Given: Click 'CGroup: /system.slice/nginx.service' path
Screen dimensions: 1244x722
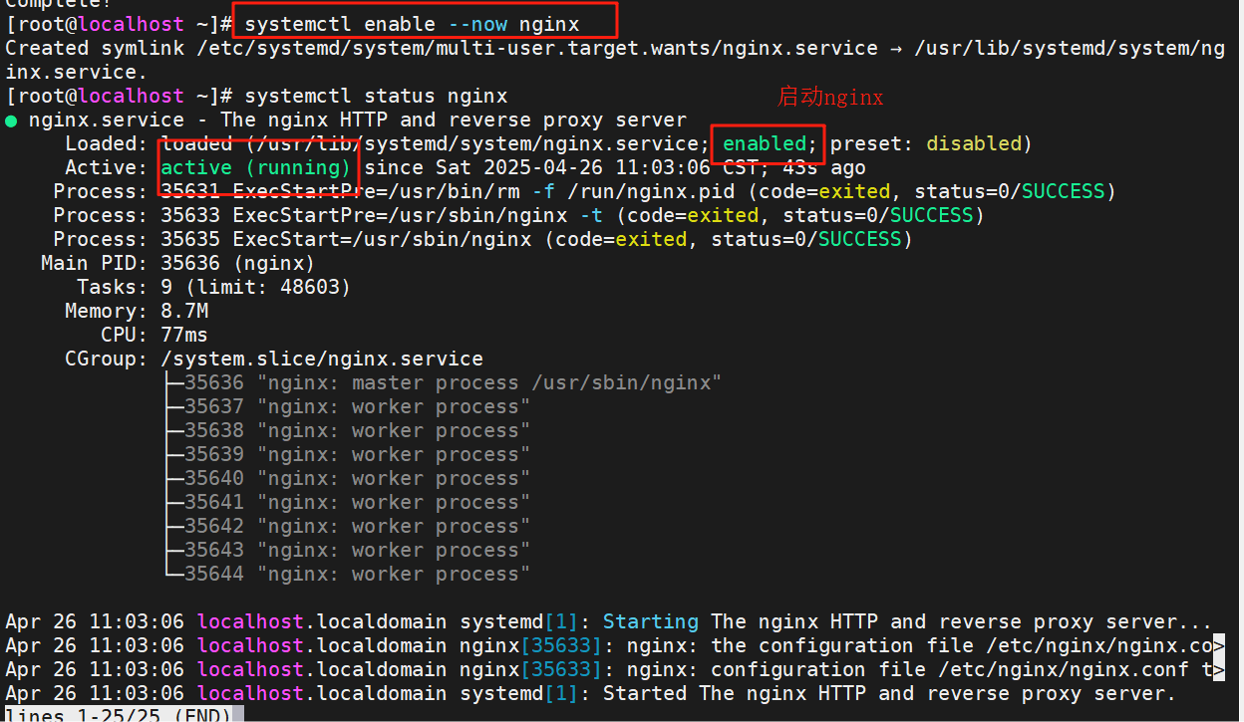Looking at the screenshot, I should coord(274,359).
